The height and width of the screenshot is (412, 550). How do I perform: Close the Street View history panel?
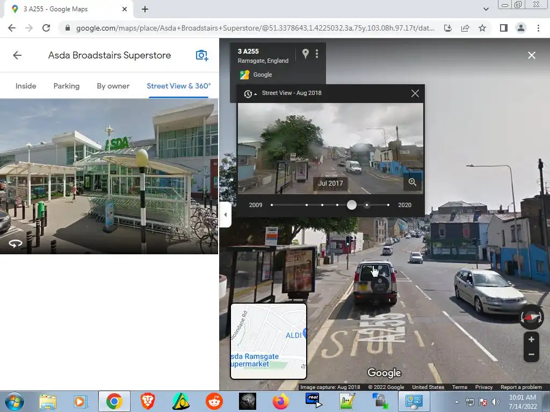click(x=415, y=93)
